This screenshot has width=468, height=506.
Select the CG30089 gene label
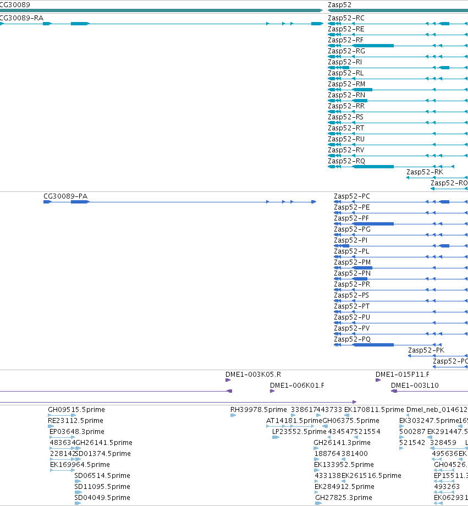pos(15,5)
